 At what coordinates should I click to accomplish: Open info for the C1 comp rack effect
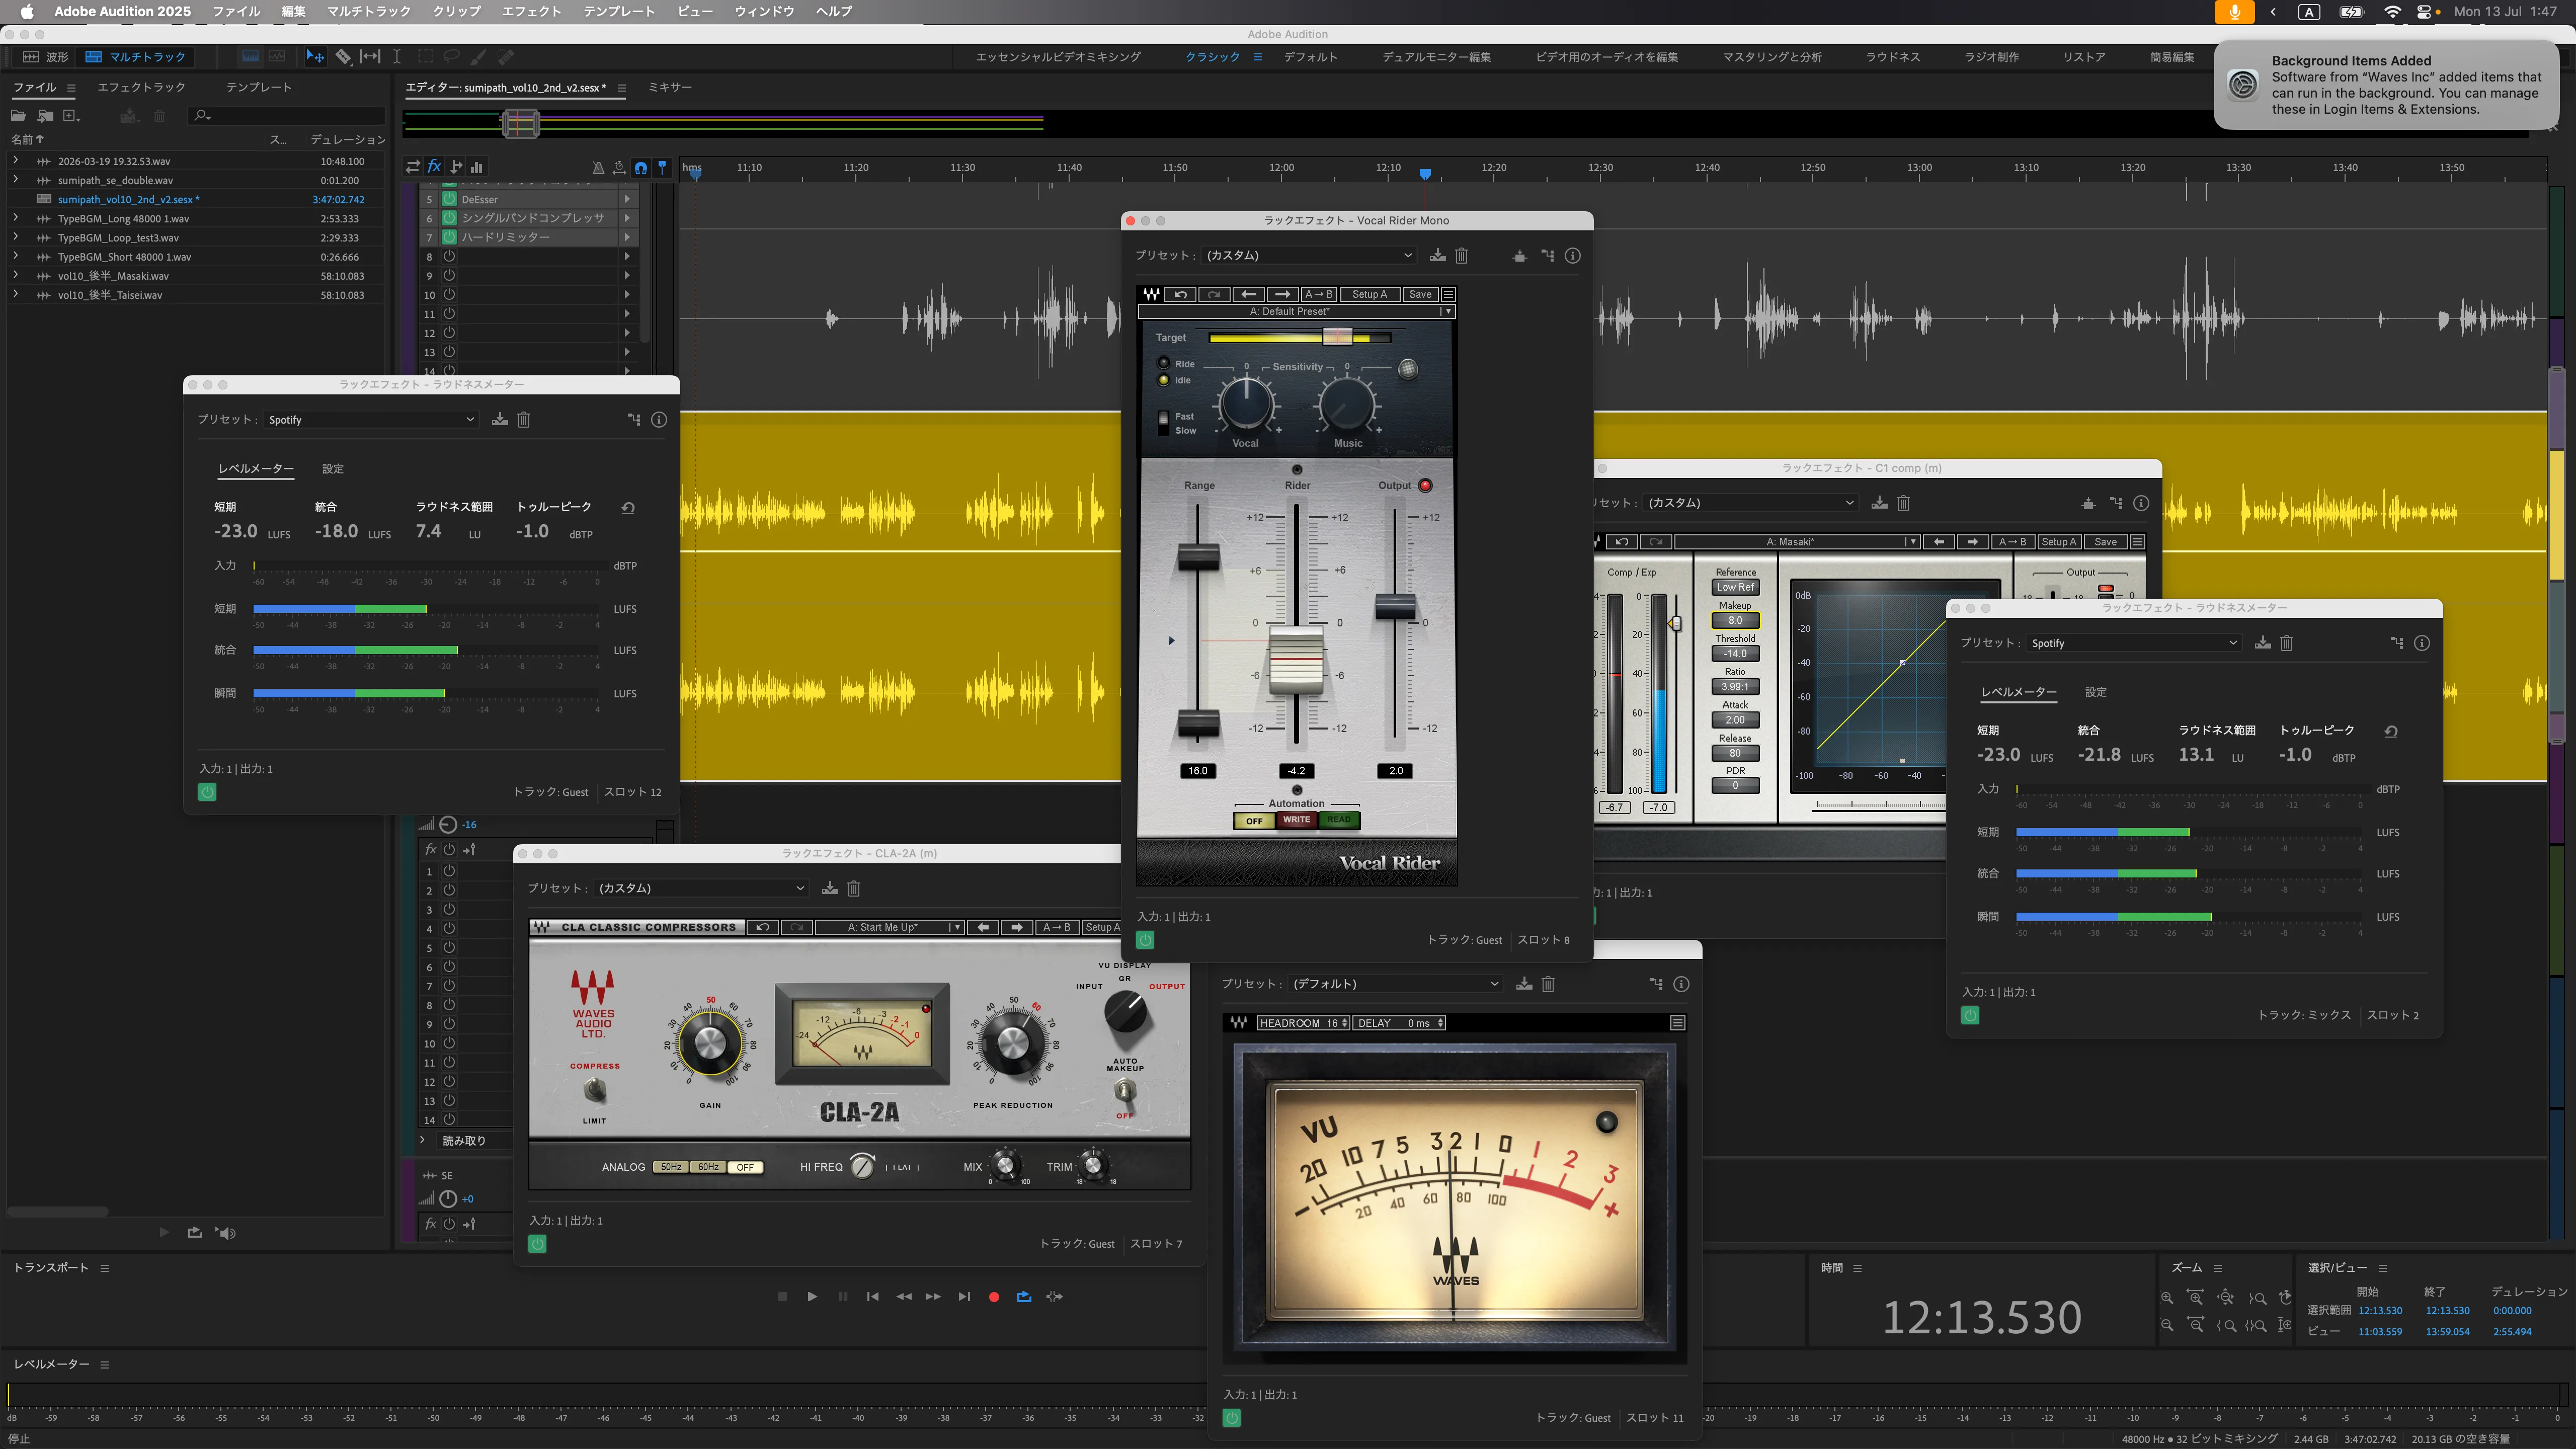click(x=2141, y=503)
